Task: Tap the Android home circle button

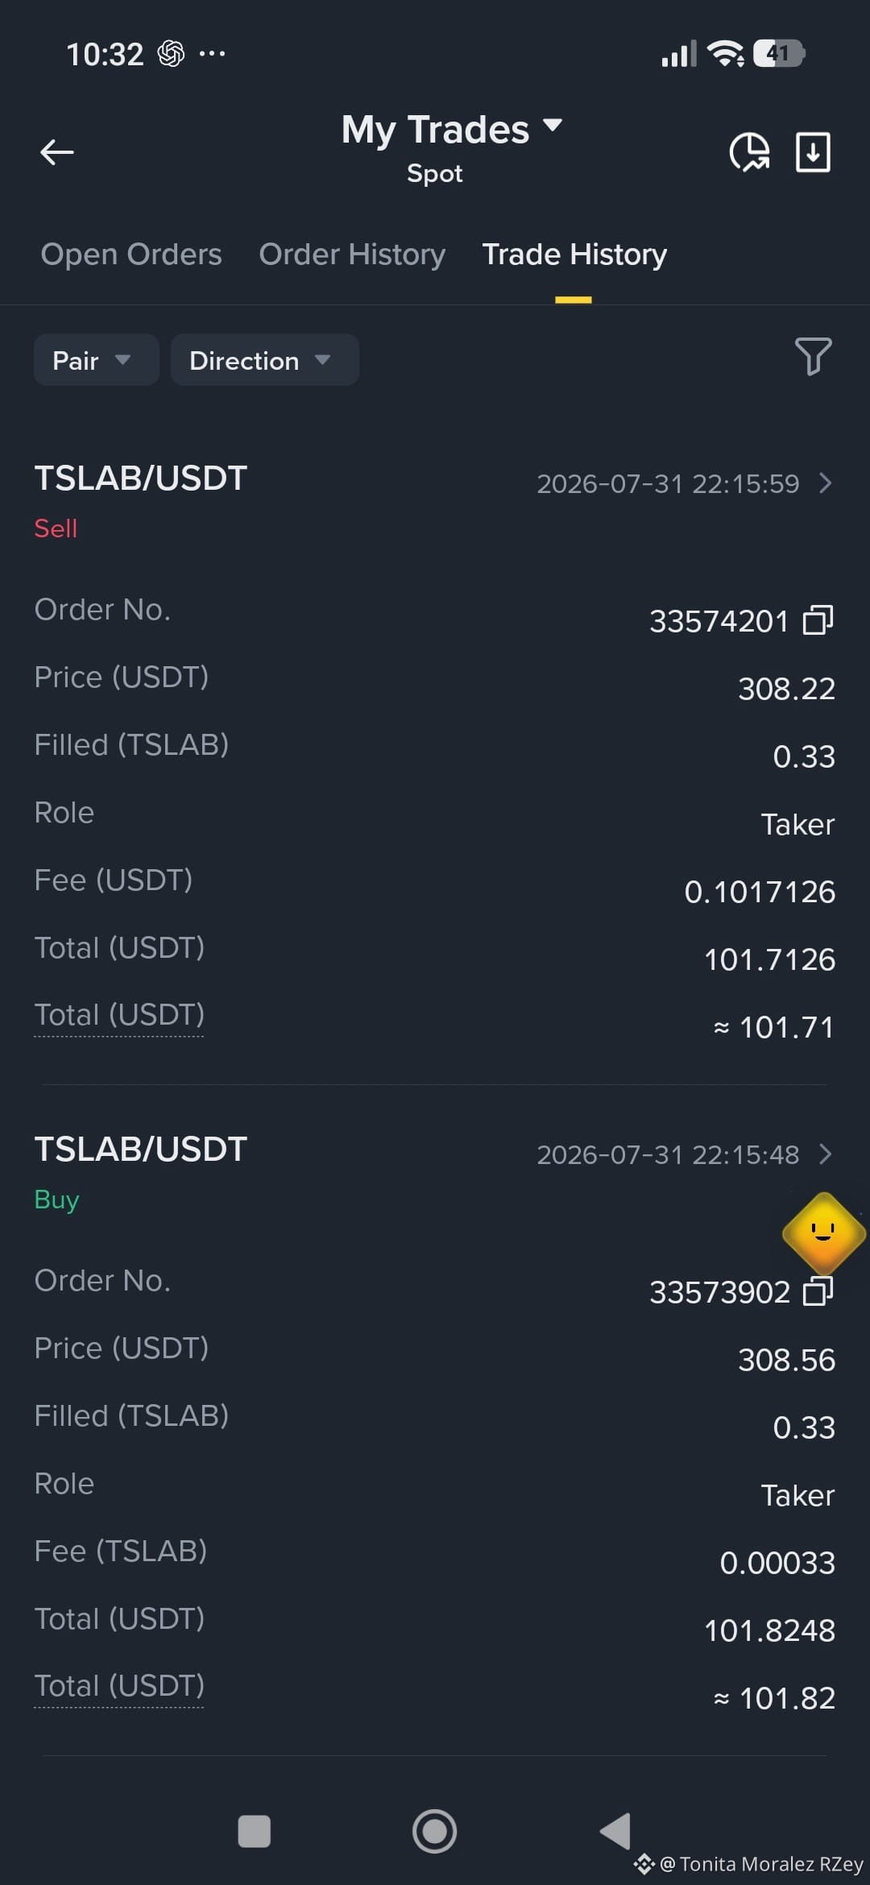Action: point(434,1831)
